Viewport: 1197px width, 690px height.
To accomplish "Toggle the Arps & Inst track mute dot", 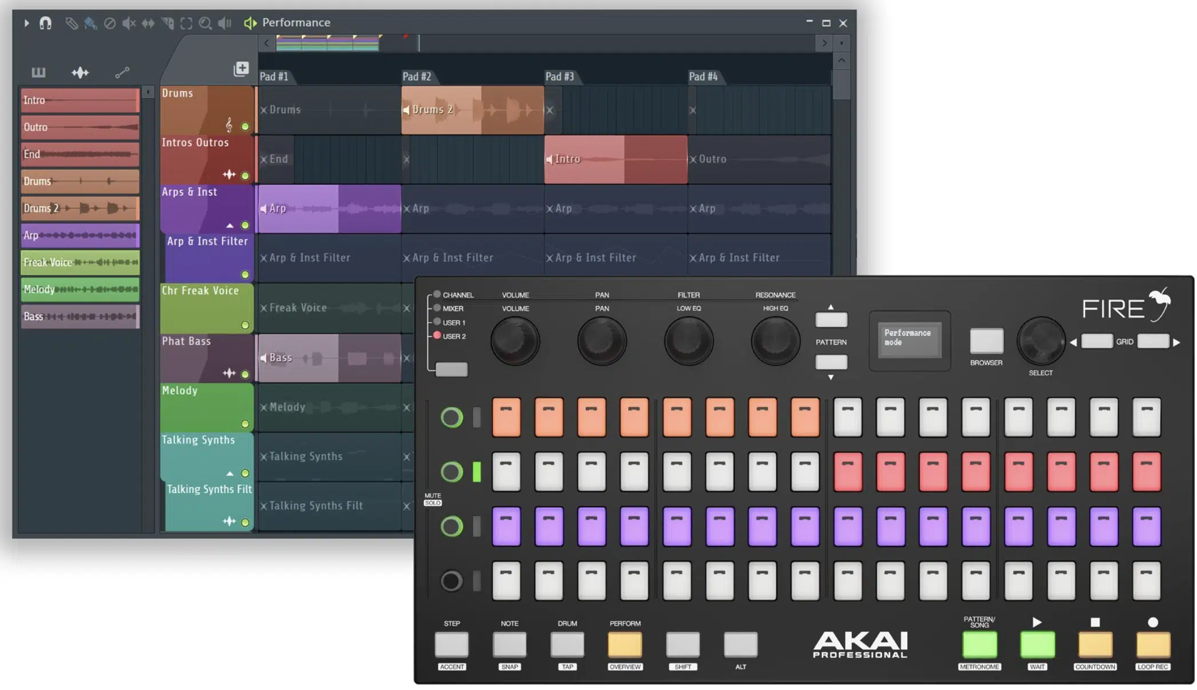I will point(245,225).
